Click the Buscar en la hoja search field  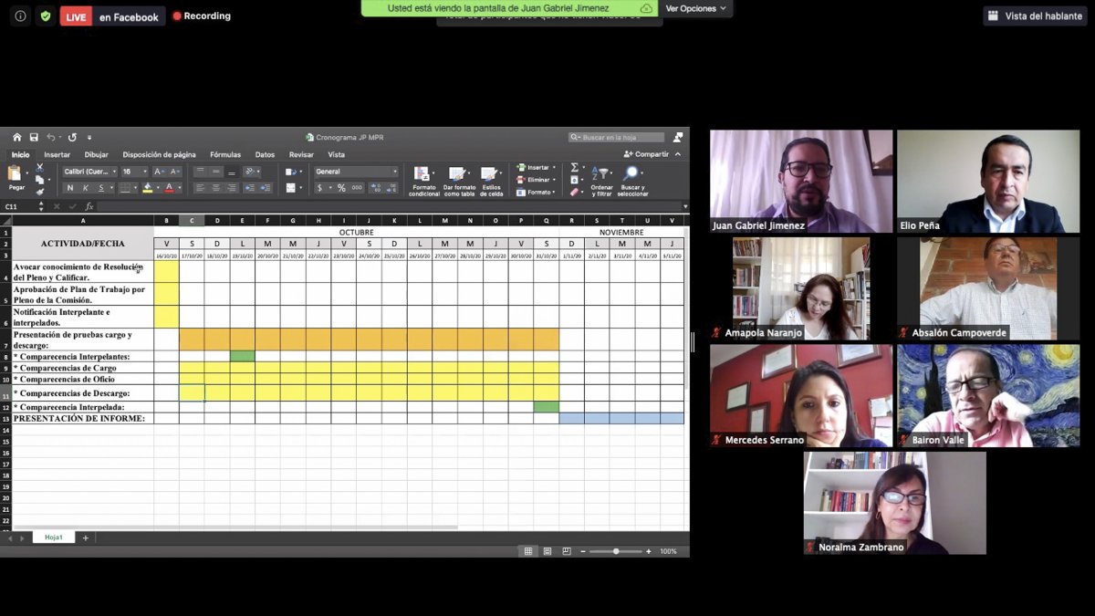click(x=617, y=137)
